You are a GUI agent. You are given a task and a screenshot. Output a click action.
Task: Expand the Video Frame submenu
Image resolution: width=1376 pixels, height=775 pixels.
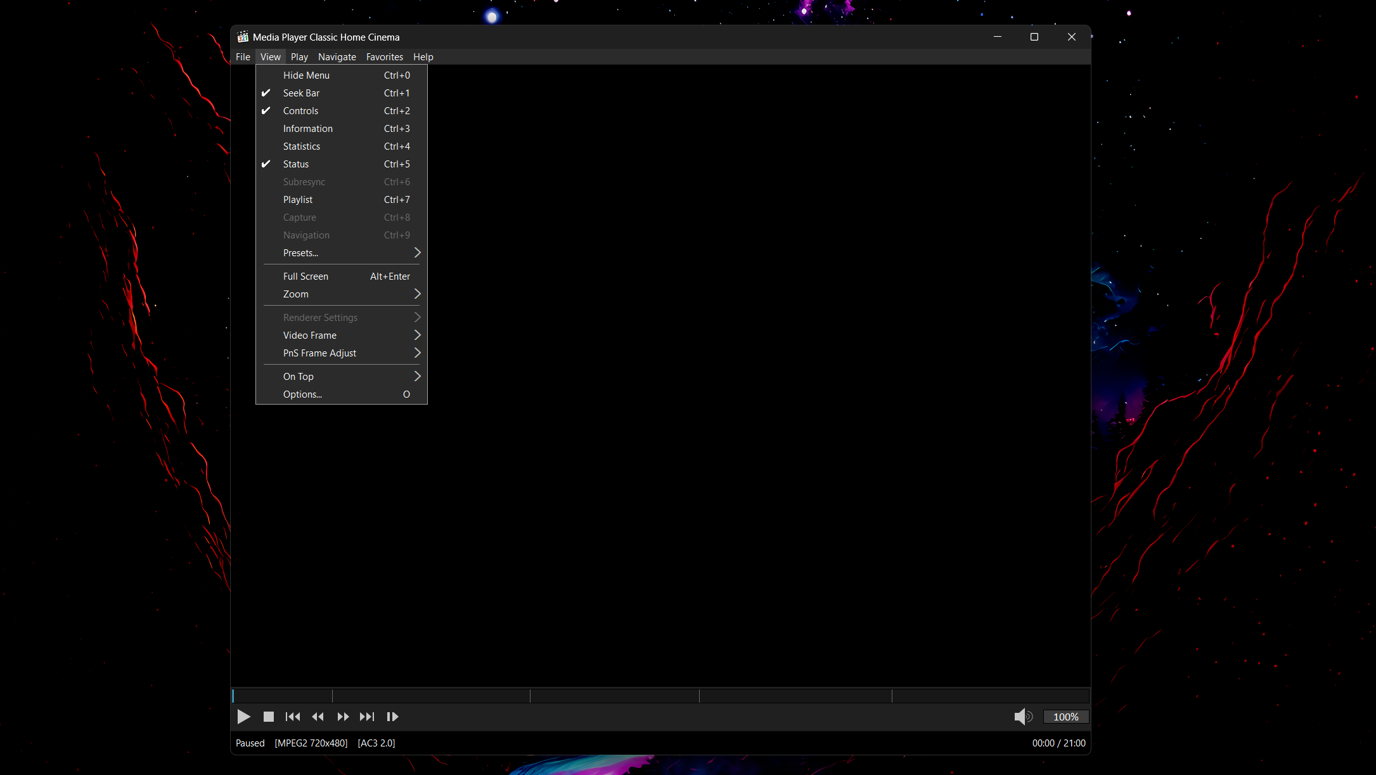coord(342,335)
